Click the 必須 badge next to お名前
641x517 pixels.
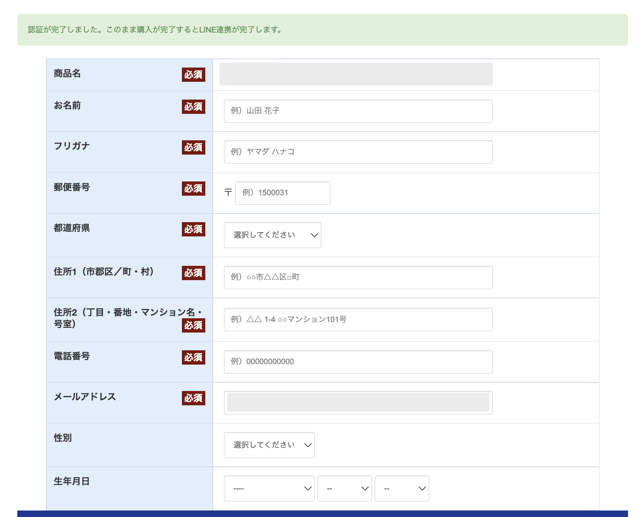193,107
